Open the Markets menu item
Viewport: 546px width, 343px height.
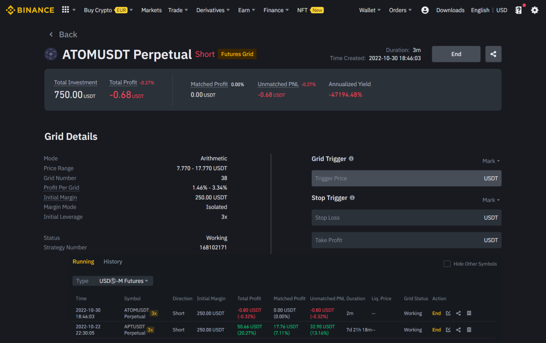click(x=152, y=10)
